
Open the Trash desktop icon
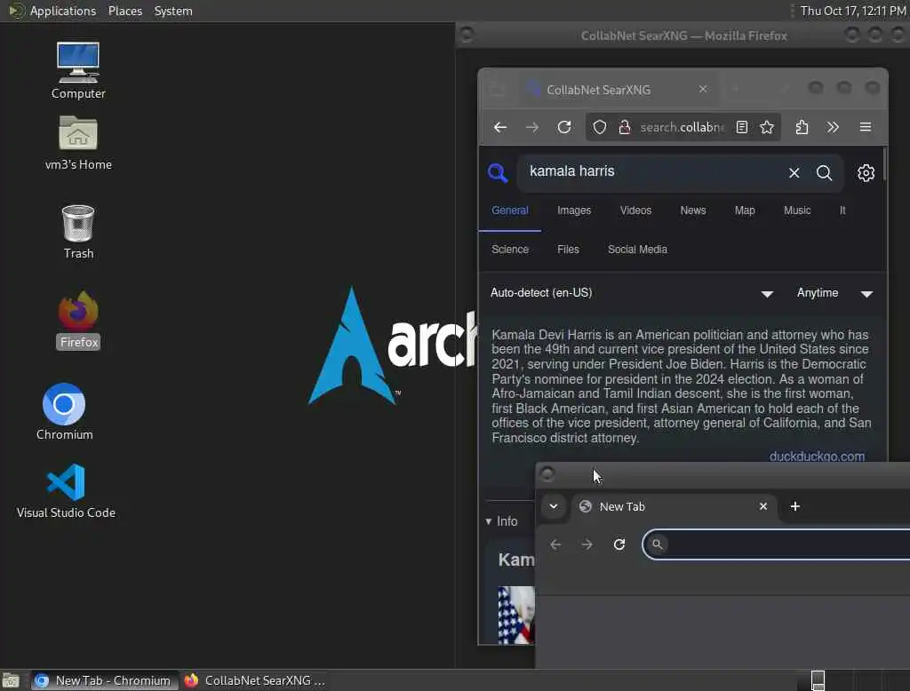point(78,232)
